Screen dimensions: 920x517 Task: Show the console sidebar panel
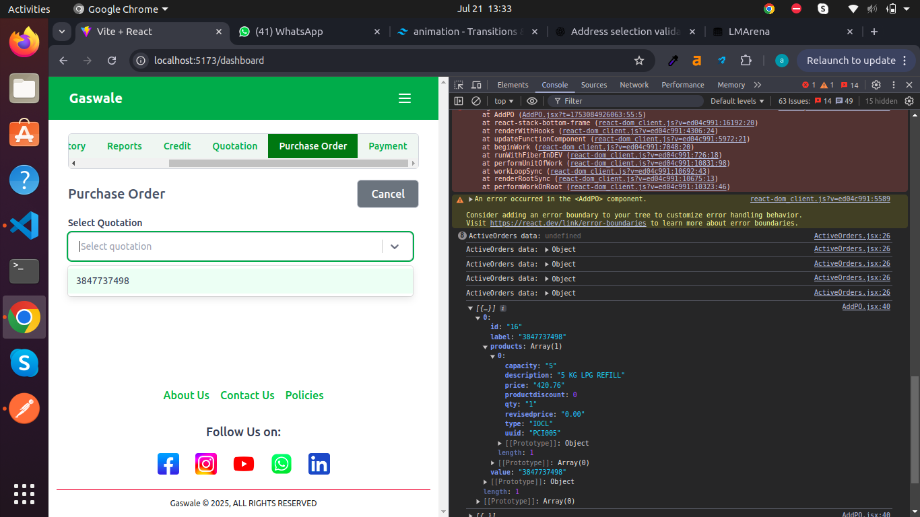pyautogui.click(x=459, y=101)
